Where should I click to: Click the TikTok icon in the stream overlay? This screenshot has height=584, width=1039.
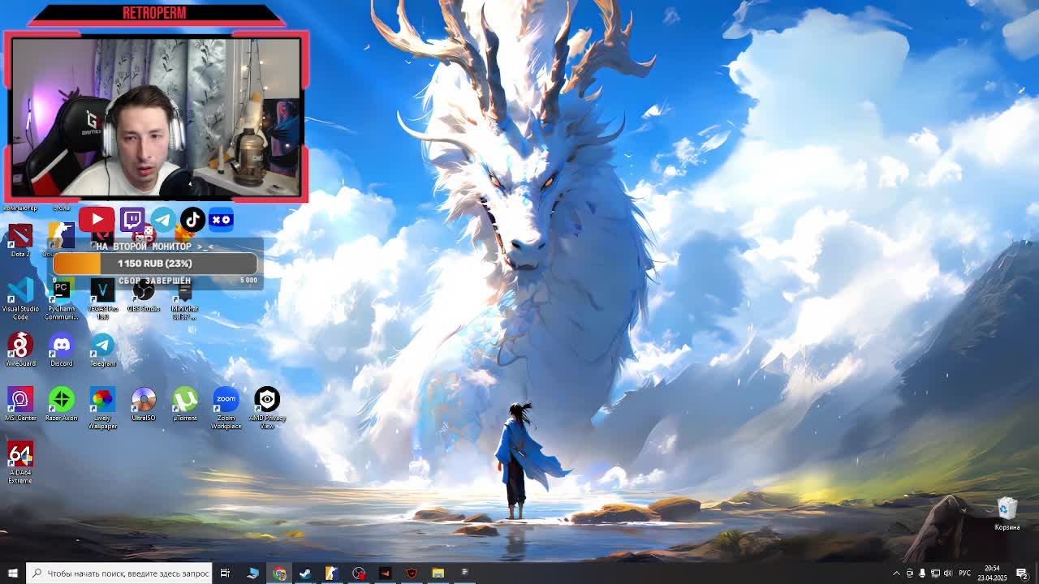(x=192, y=219)
